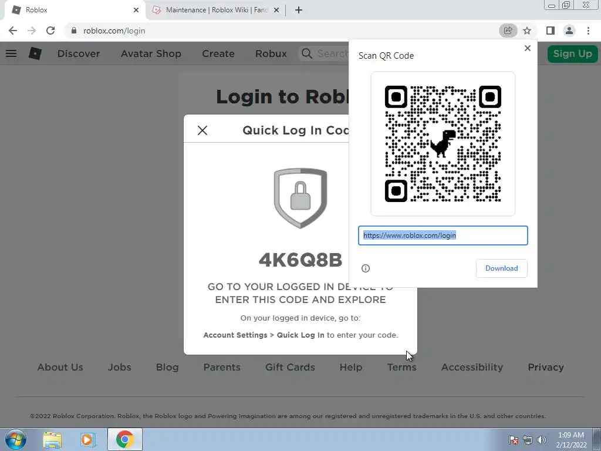Switch to Maintenance Roblox Wiki tab
The image size is (601, 451).
pos(216,10)
